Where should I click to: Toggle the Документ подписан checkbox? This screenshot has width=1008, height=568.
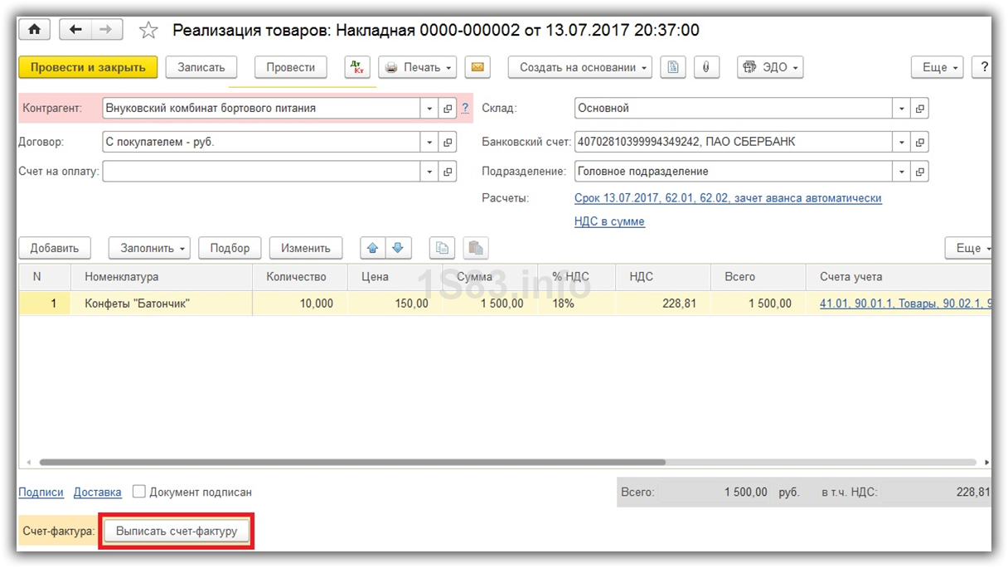[x=139, y=492]
